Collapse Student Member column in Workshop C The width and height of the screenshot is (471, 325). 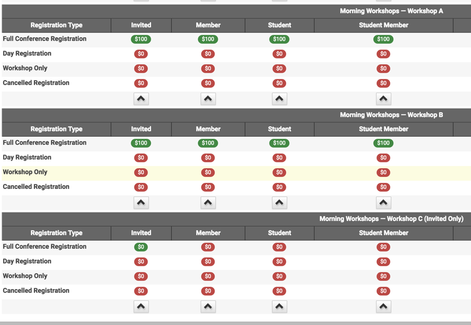click(x=383, y=306)
